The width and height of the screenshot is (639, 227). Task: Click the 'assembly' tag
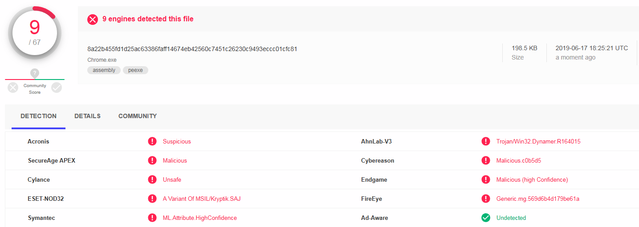pos(104,70)
